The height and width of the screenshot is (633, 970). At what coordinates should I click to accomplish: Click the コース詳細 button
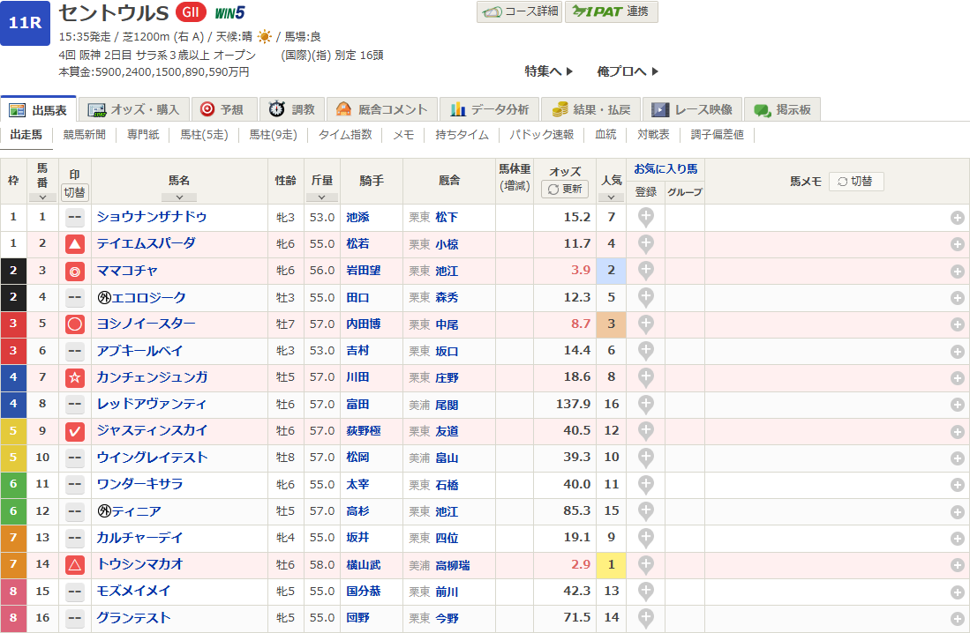pos(518,11)
